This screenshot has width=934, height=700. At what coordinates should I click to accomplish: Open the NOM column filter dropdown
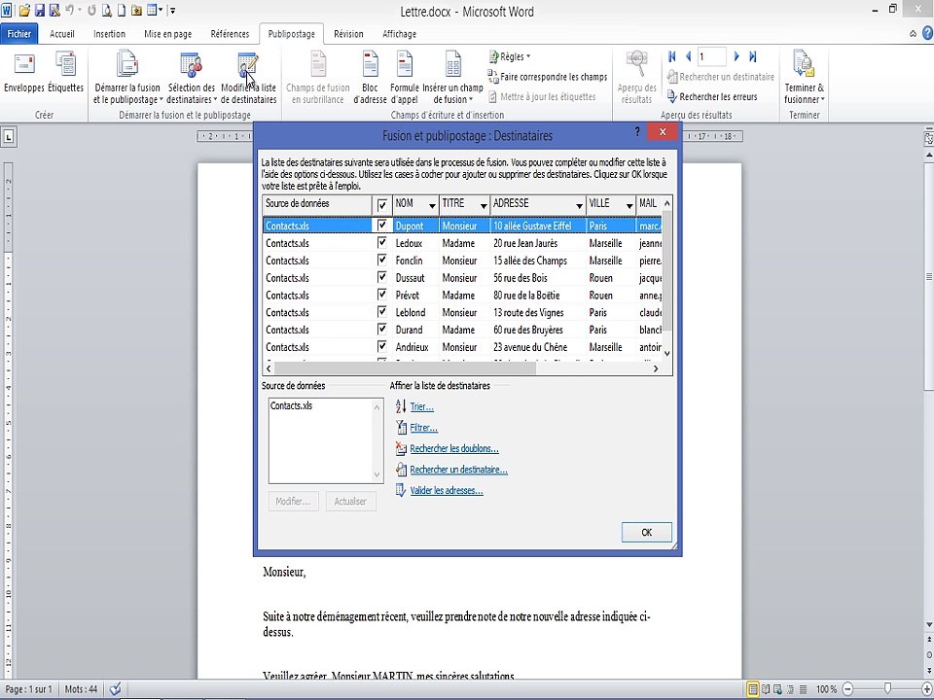(x=432, y=206)
